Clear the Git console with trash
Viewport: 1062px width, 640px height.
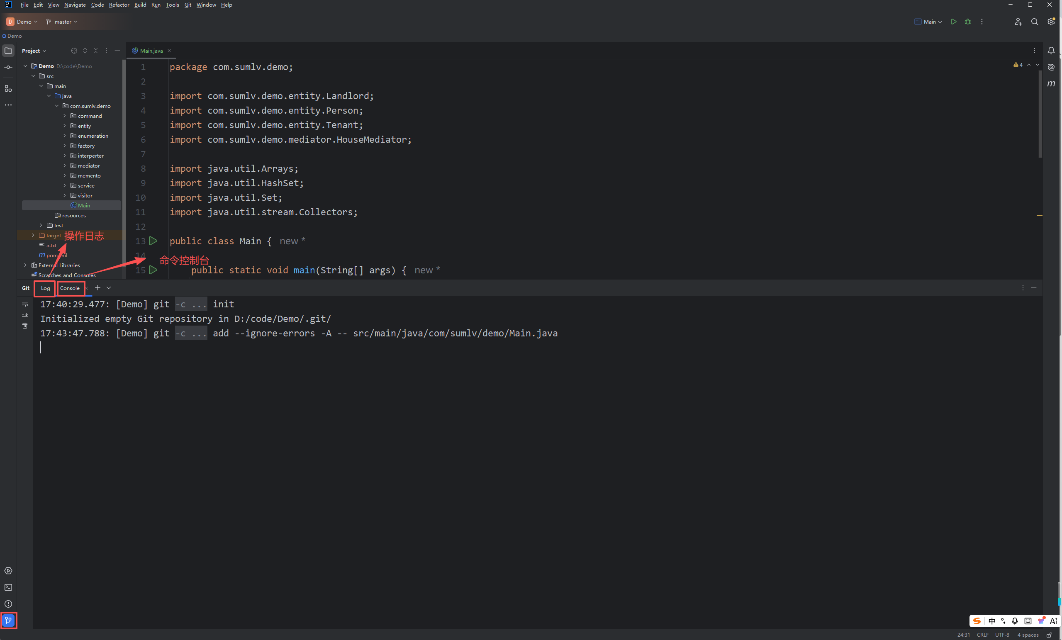(x=25, y=326)
